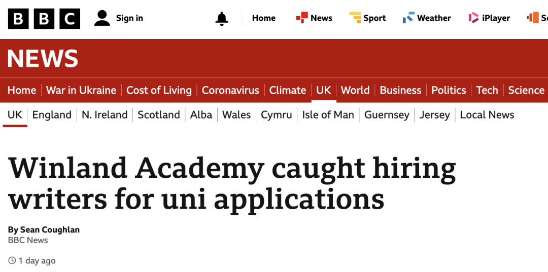The height and width of the screenshot is (272, 548).
Task: Open Cost of Living section
Action: pyautogui.click(x=159, y=90)
